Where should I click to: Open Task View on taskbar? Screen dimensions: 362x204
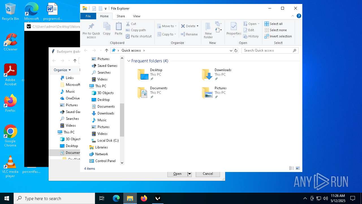pos(102,198)
